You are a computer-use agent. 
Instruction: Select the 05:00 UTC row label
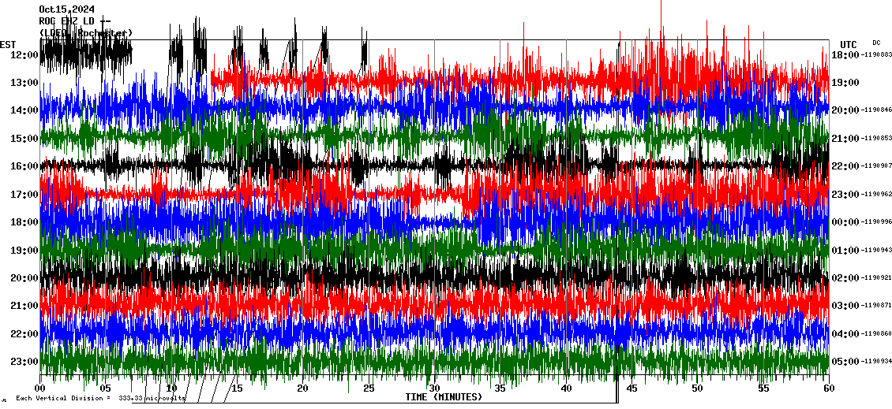click(845, 362)
